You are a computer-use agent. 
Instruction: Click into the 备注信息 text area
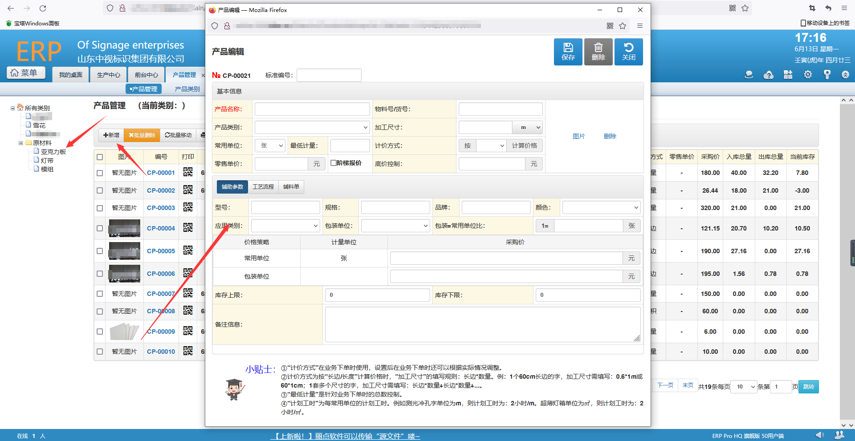483,324
